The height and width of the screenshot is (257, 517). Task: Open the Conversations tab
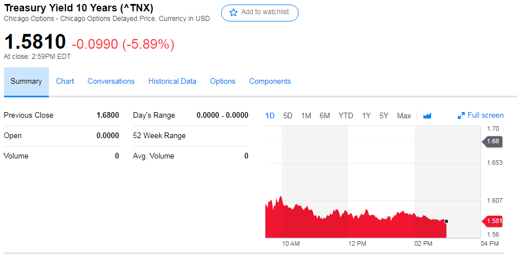tap(111, 82)
